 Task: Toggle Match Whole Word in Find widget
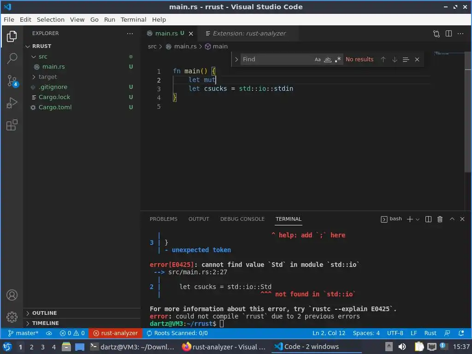pos(328,59)
